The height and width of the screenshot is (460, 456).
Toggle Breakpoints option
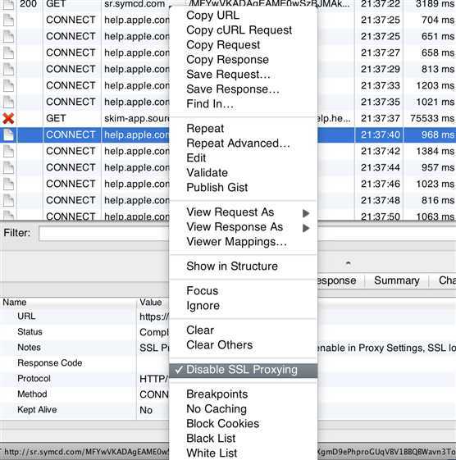[217, 394]
